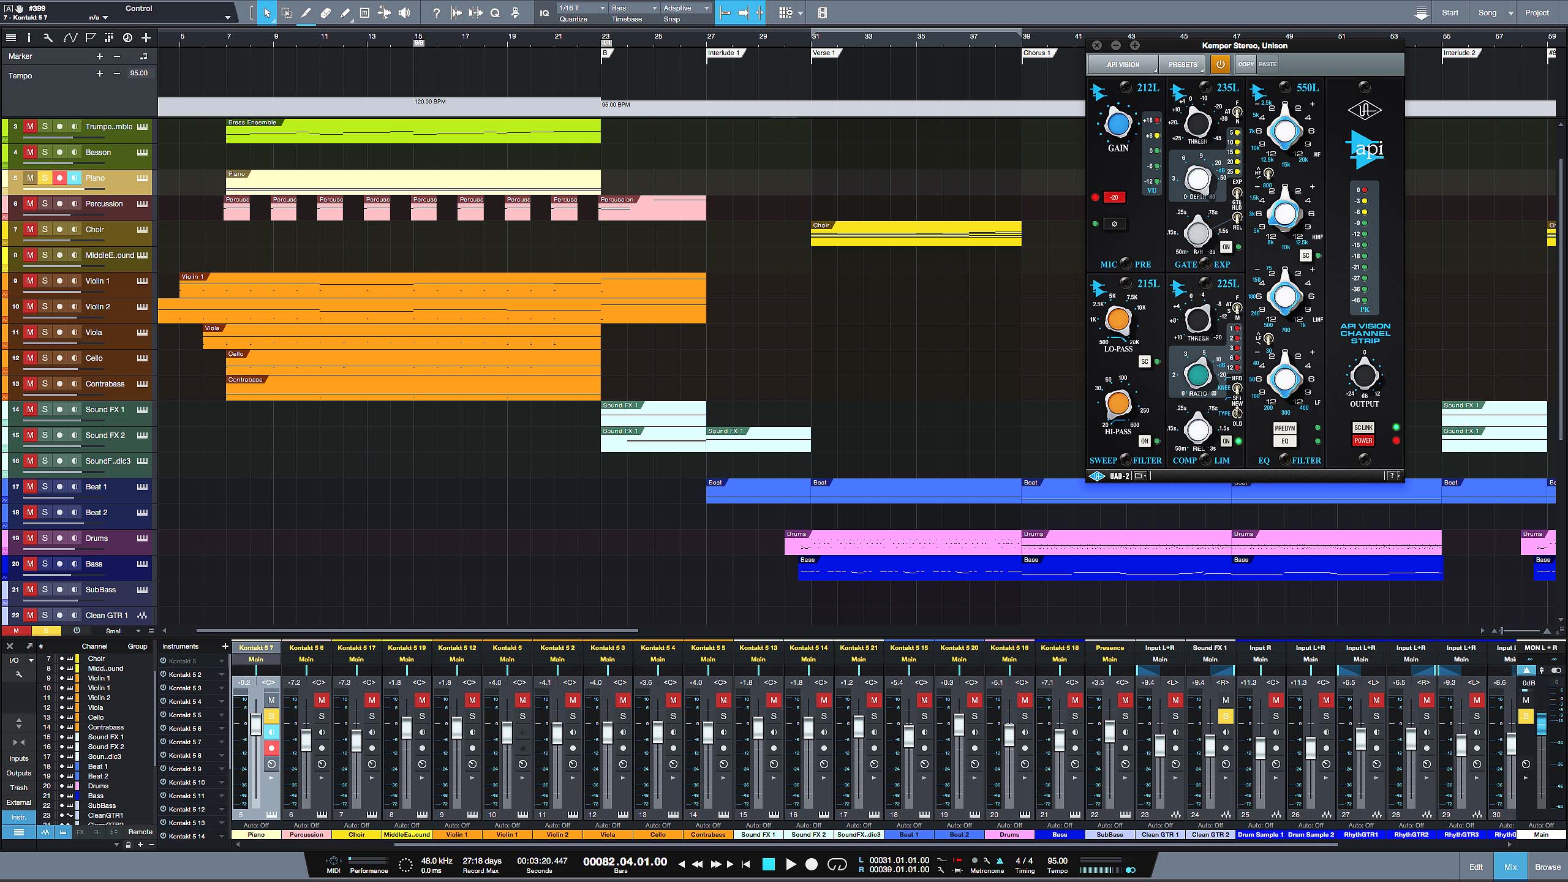Toggle the 212L -20 pad button

(1114, 197)
